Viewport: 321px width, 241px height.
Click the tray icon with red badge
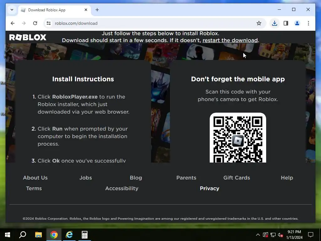[266, 235]
